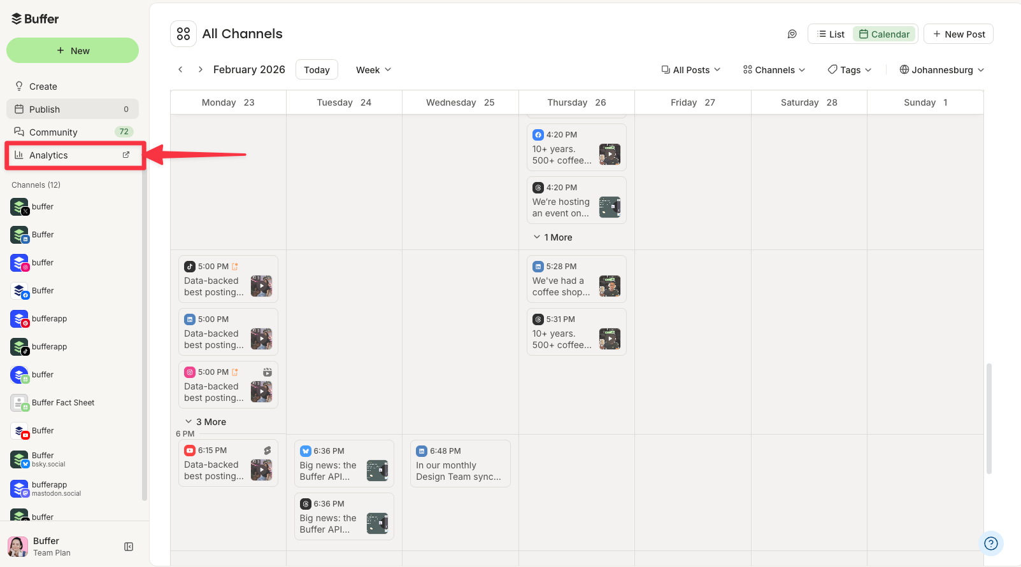1021x567 pixels.
Task: Collapse sidebar with panel icon
Action: pyautogui.click(x=129, y=547)
